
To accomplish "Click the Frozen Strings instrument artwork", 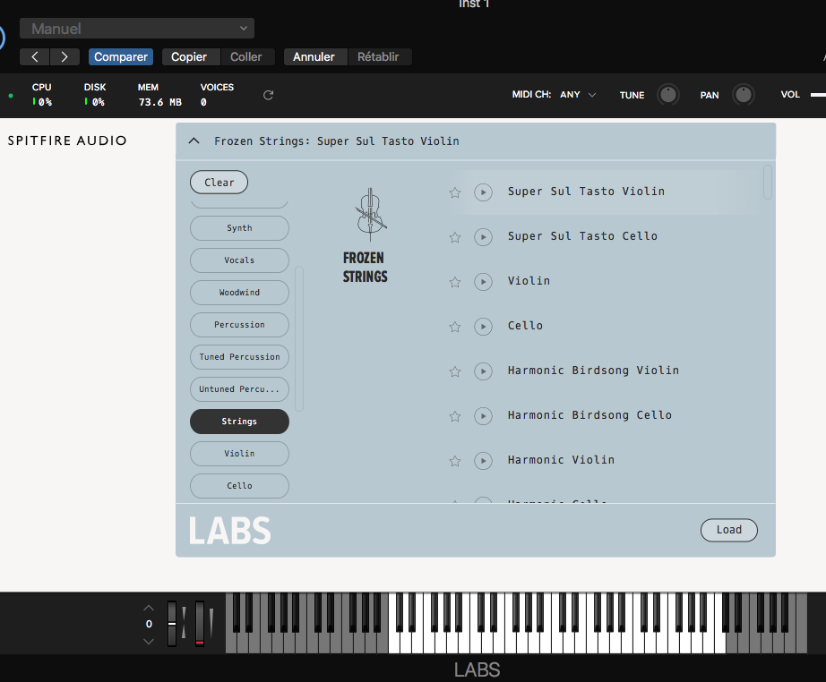I will (368, 215).
